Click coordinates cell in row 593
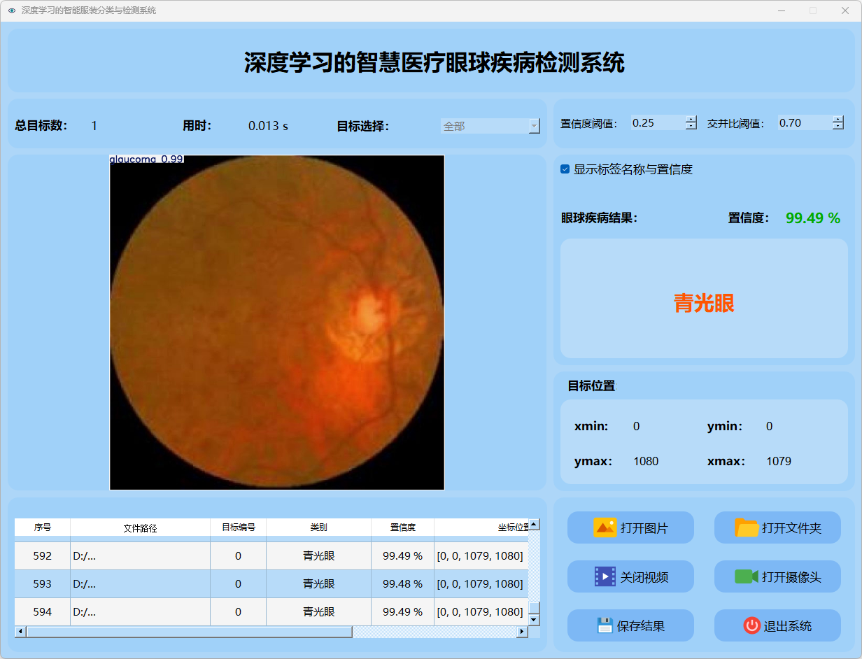This screenshot has height=659, width=862. [x=481, y=583]
